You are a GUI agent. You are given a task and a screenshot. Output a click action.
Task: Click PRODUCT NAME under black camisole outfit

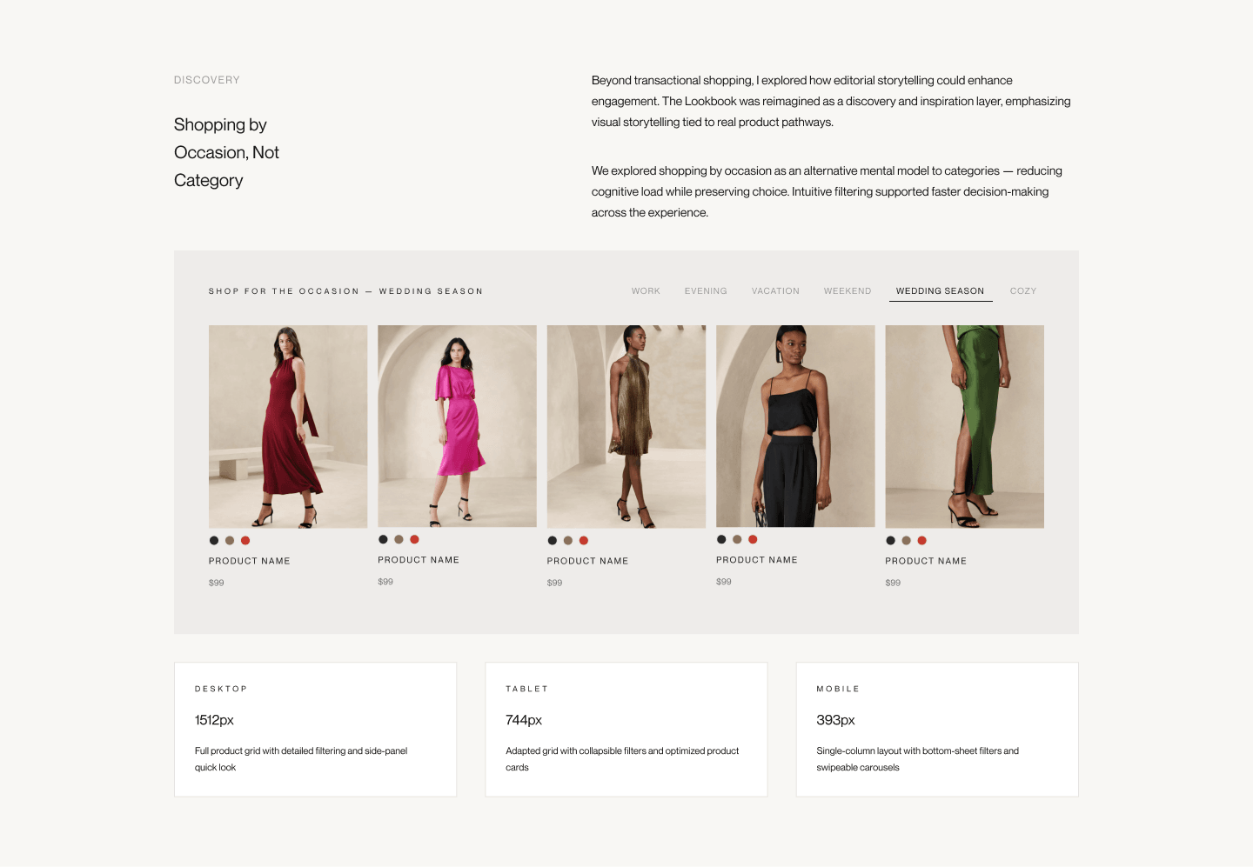pos(757,560)
